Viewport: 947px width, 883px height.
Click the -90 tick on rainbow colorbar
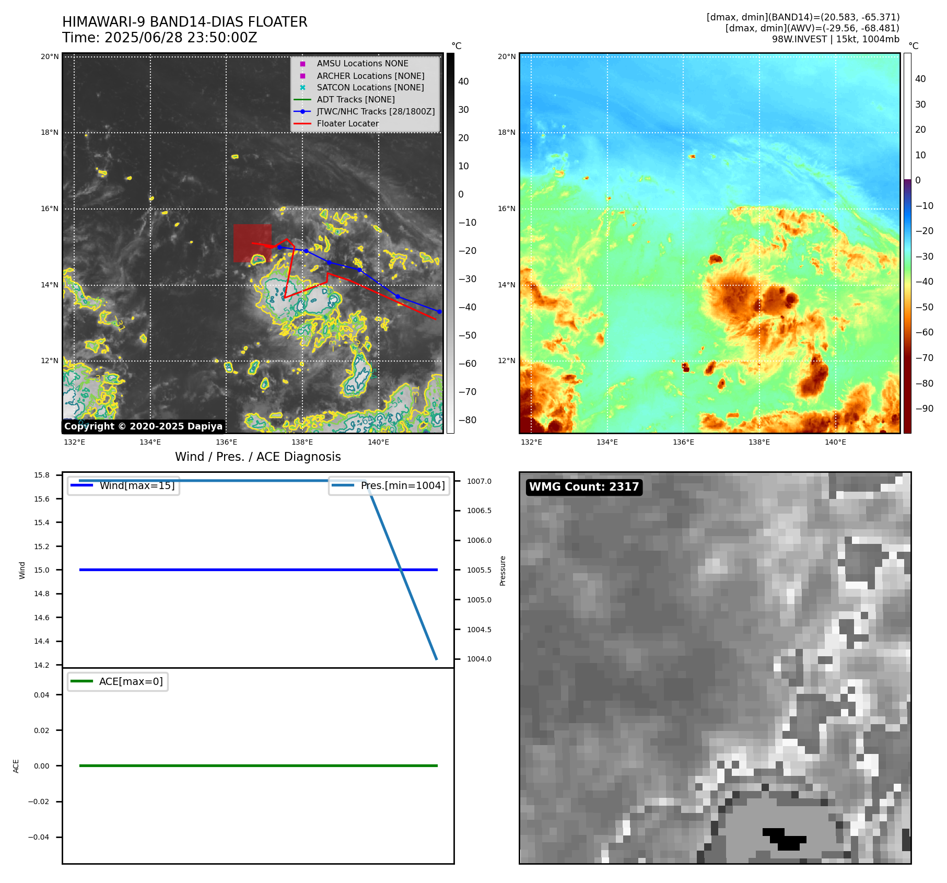coord(924,409)
